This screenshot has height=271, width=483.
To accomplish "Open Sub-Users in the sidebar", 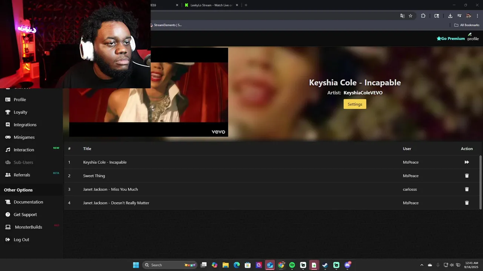I will point(23,162).
